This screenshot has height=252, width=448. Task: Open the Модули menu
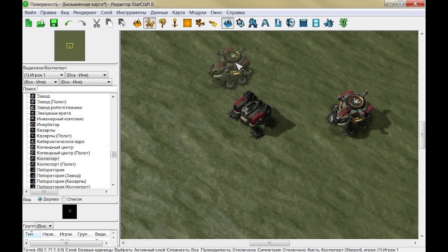(198, 13)
